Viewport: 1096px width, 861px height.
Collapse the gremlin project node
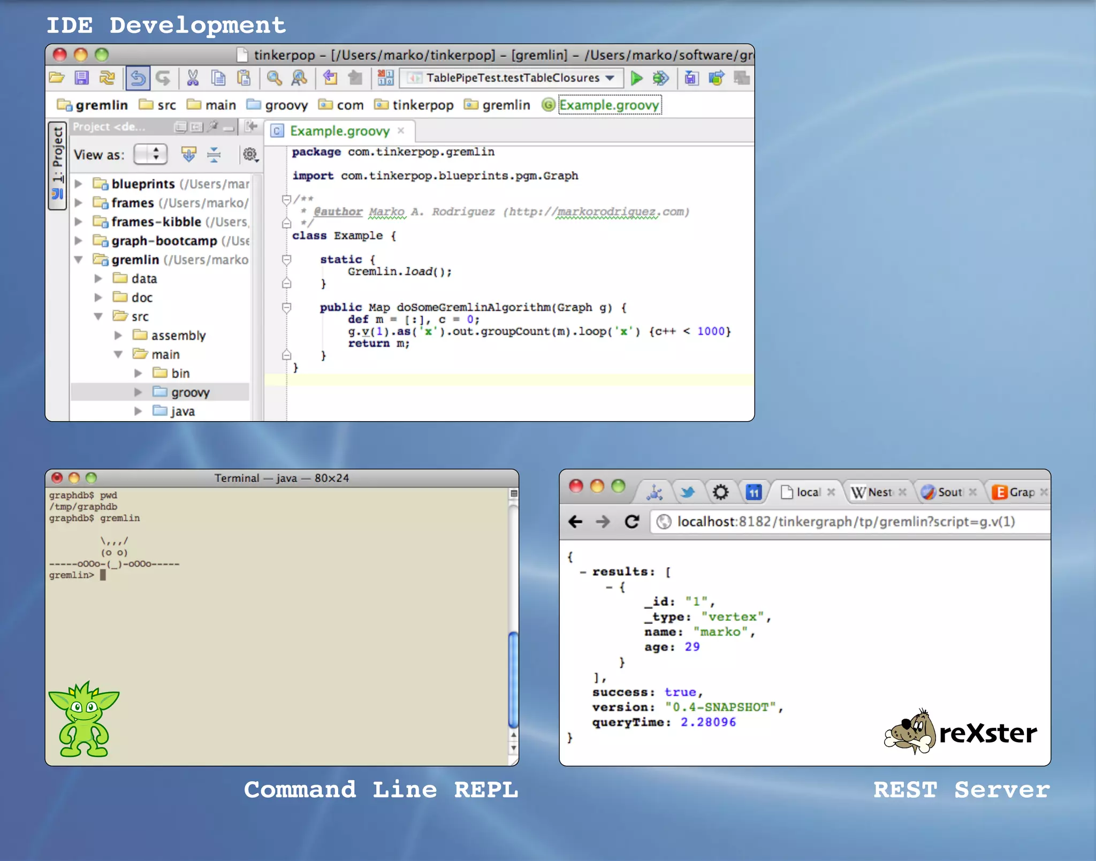pos(79,260)
